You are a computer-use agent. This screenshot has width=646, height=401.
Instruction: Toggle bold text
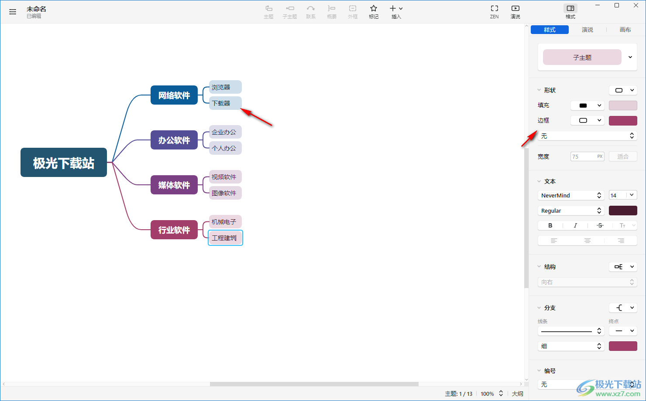tap(550, 225)
